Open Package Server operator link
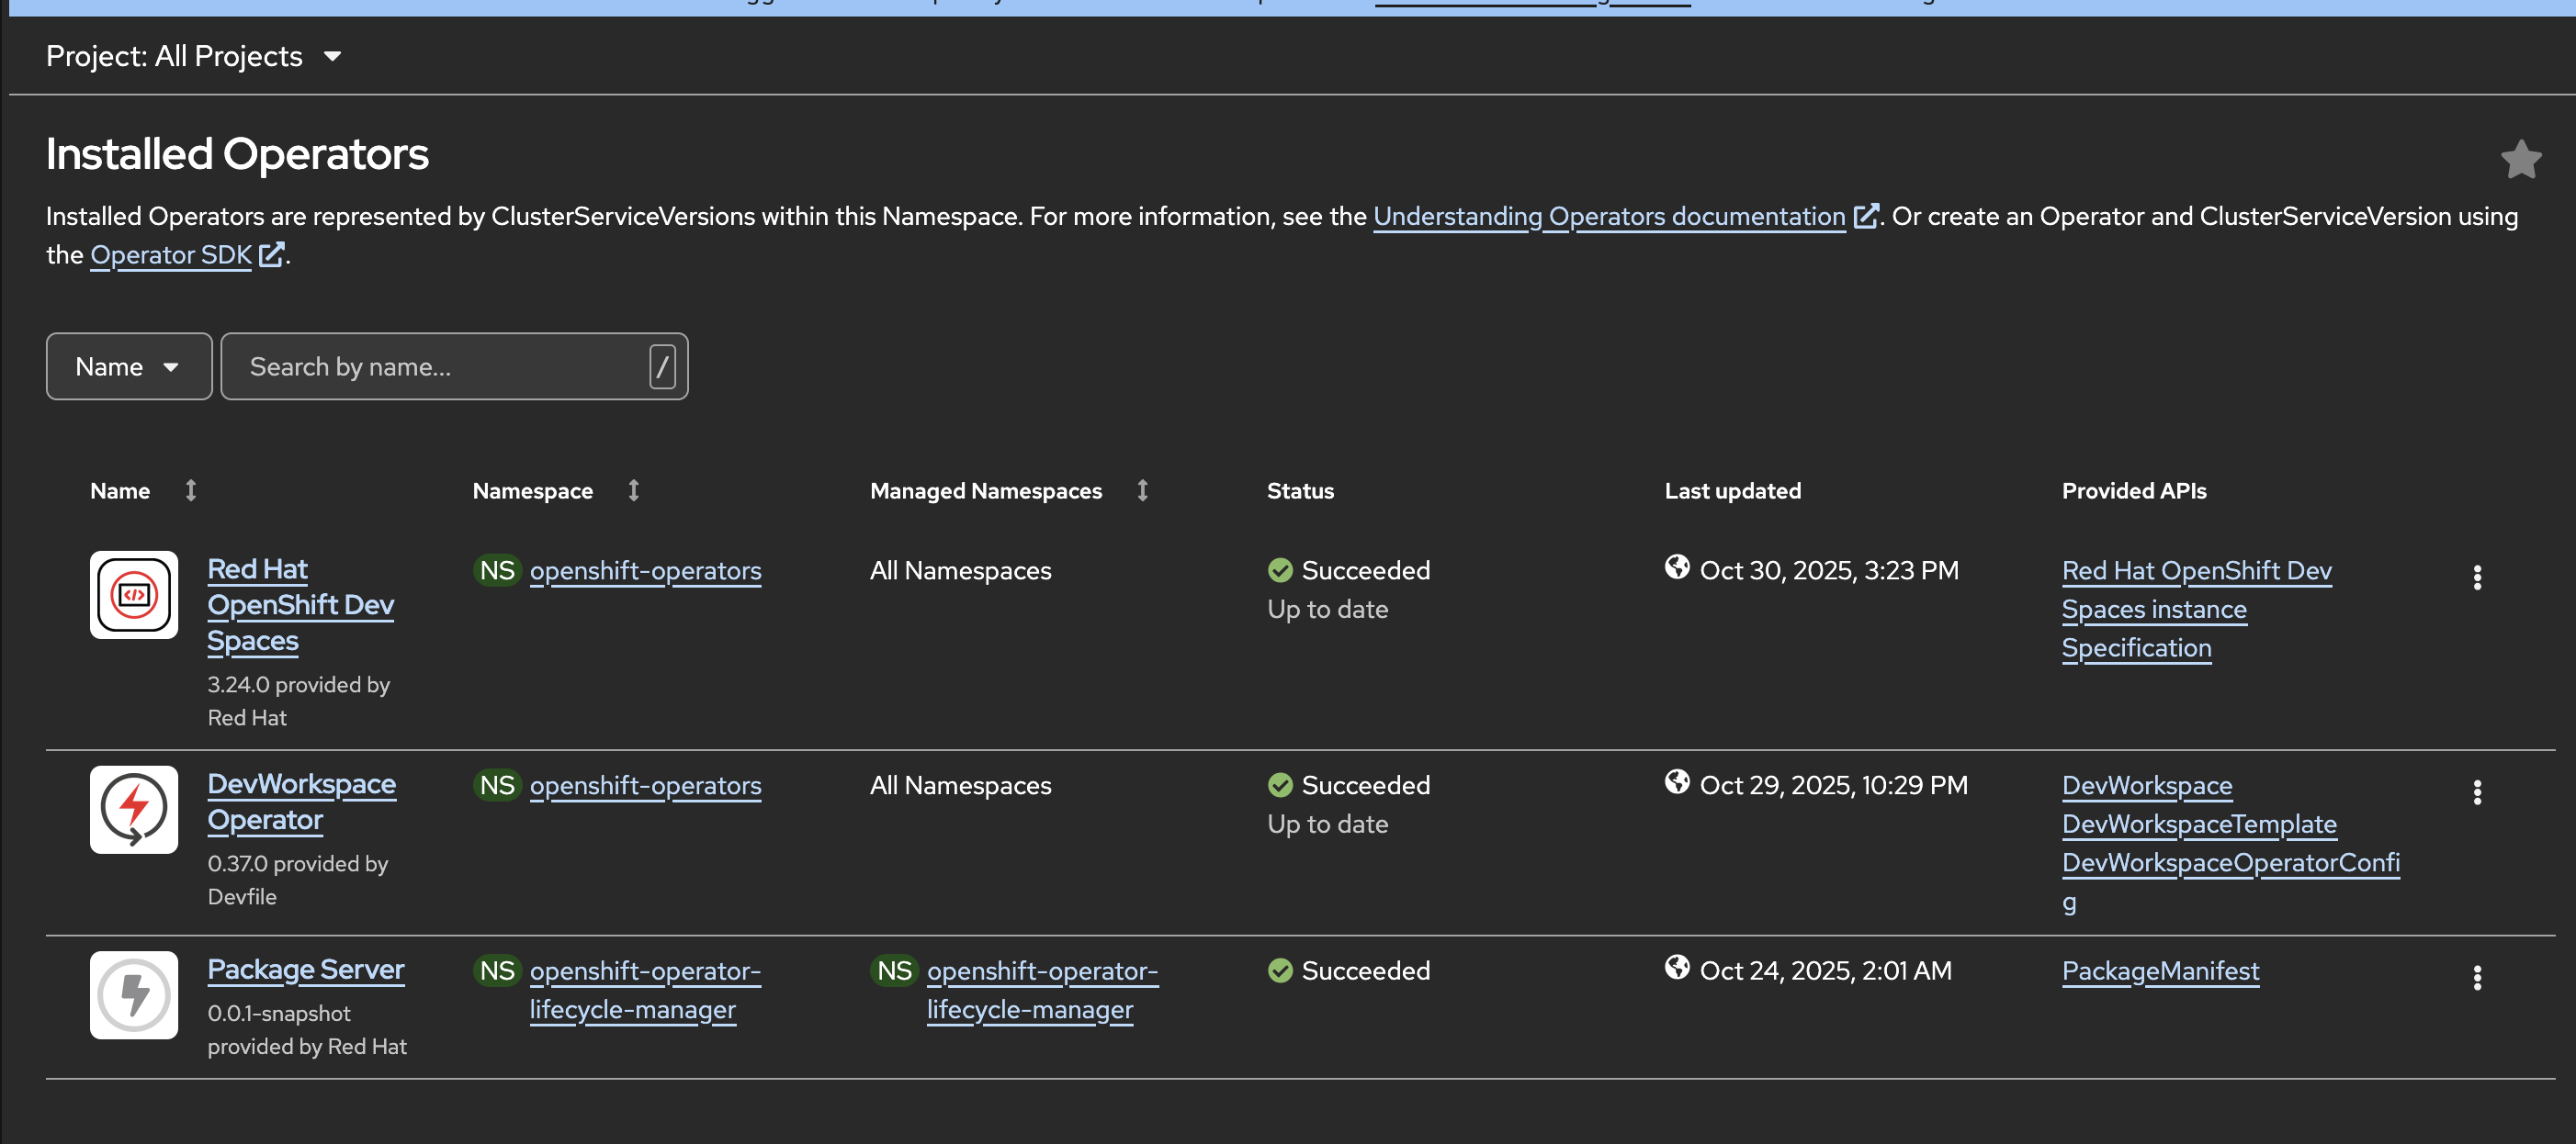Screen dimensions: 2576x1144 point(305,970)
